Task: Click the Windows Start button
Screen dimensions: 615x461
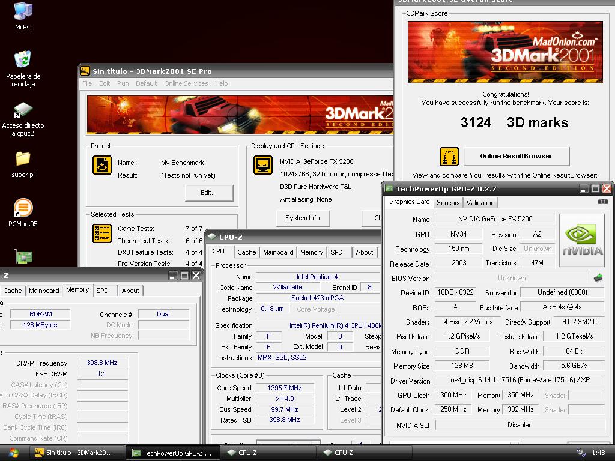Action: pyautogui.click(x=13, y=453)
